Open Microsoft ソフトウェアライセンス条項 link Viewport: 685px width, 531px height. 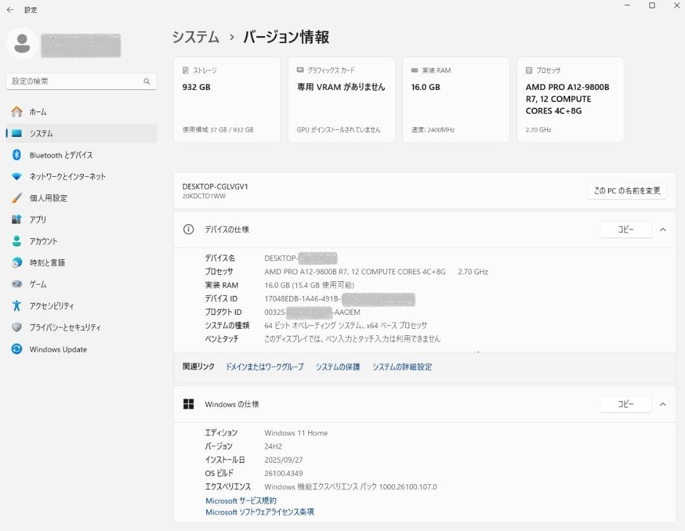(x=259, y=512)
